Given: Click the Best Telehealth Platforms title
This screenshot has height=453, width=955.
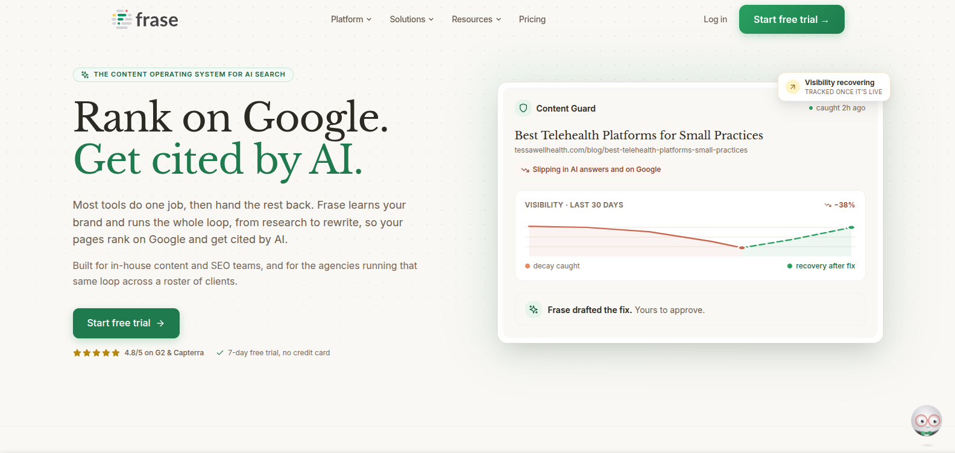Looking at the screenshot, I should [x=638, y=135].
